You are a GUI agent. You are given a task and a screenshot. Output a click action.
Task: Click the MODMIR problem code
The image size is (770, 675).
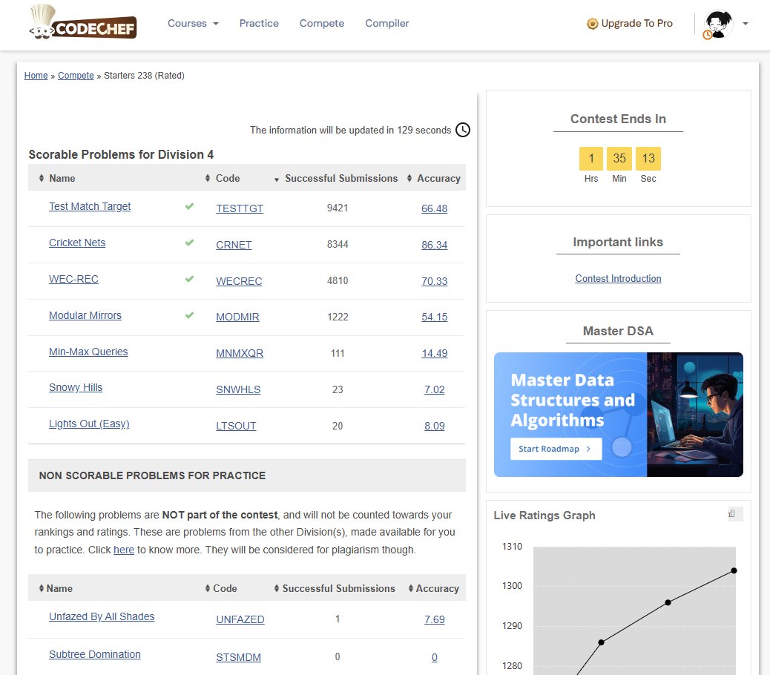237,317
